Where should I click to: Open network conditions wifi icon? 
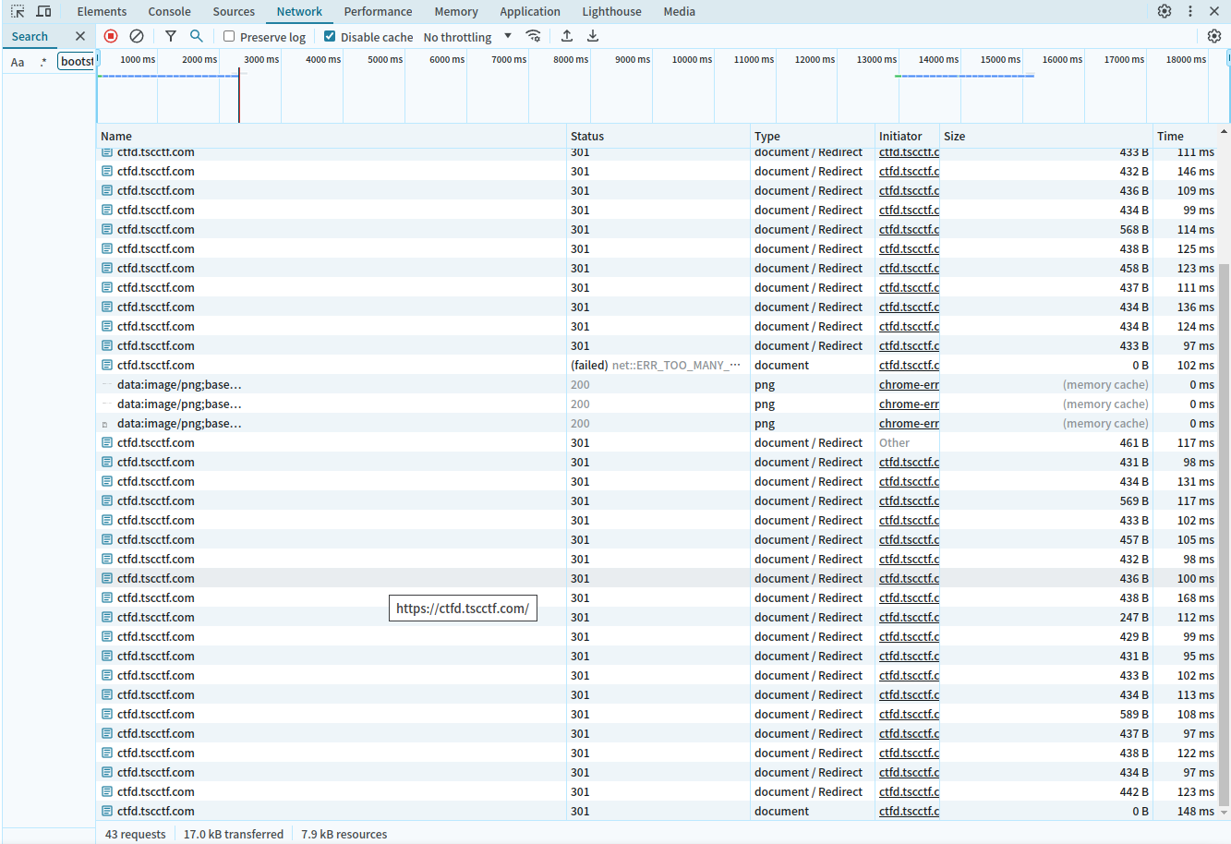(x=533, y=36)
